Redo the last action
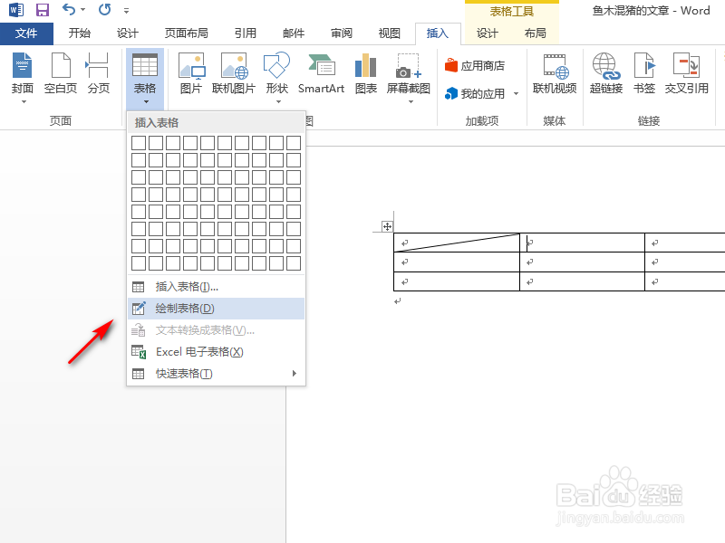This screenshot has width=725, height=543. click(105, 9)
